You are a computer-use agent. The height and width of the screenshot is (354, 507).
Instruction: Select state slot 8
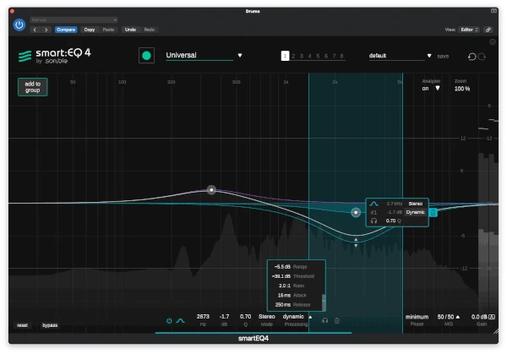click(x=341, y=56)
